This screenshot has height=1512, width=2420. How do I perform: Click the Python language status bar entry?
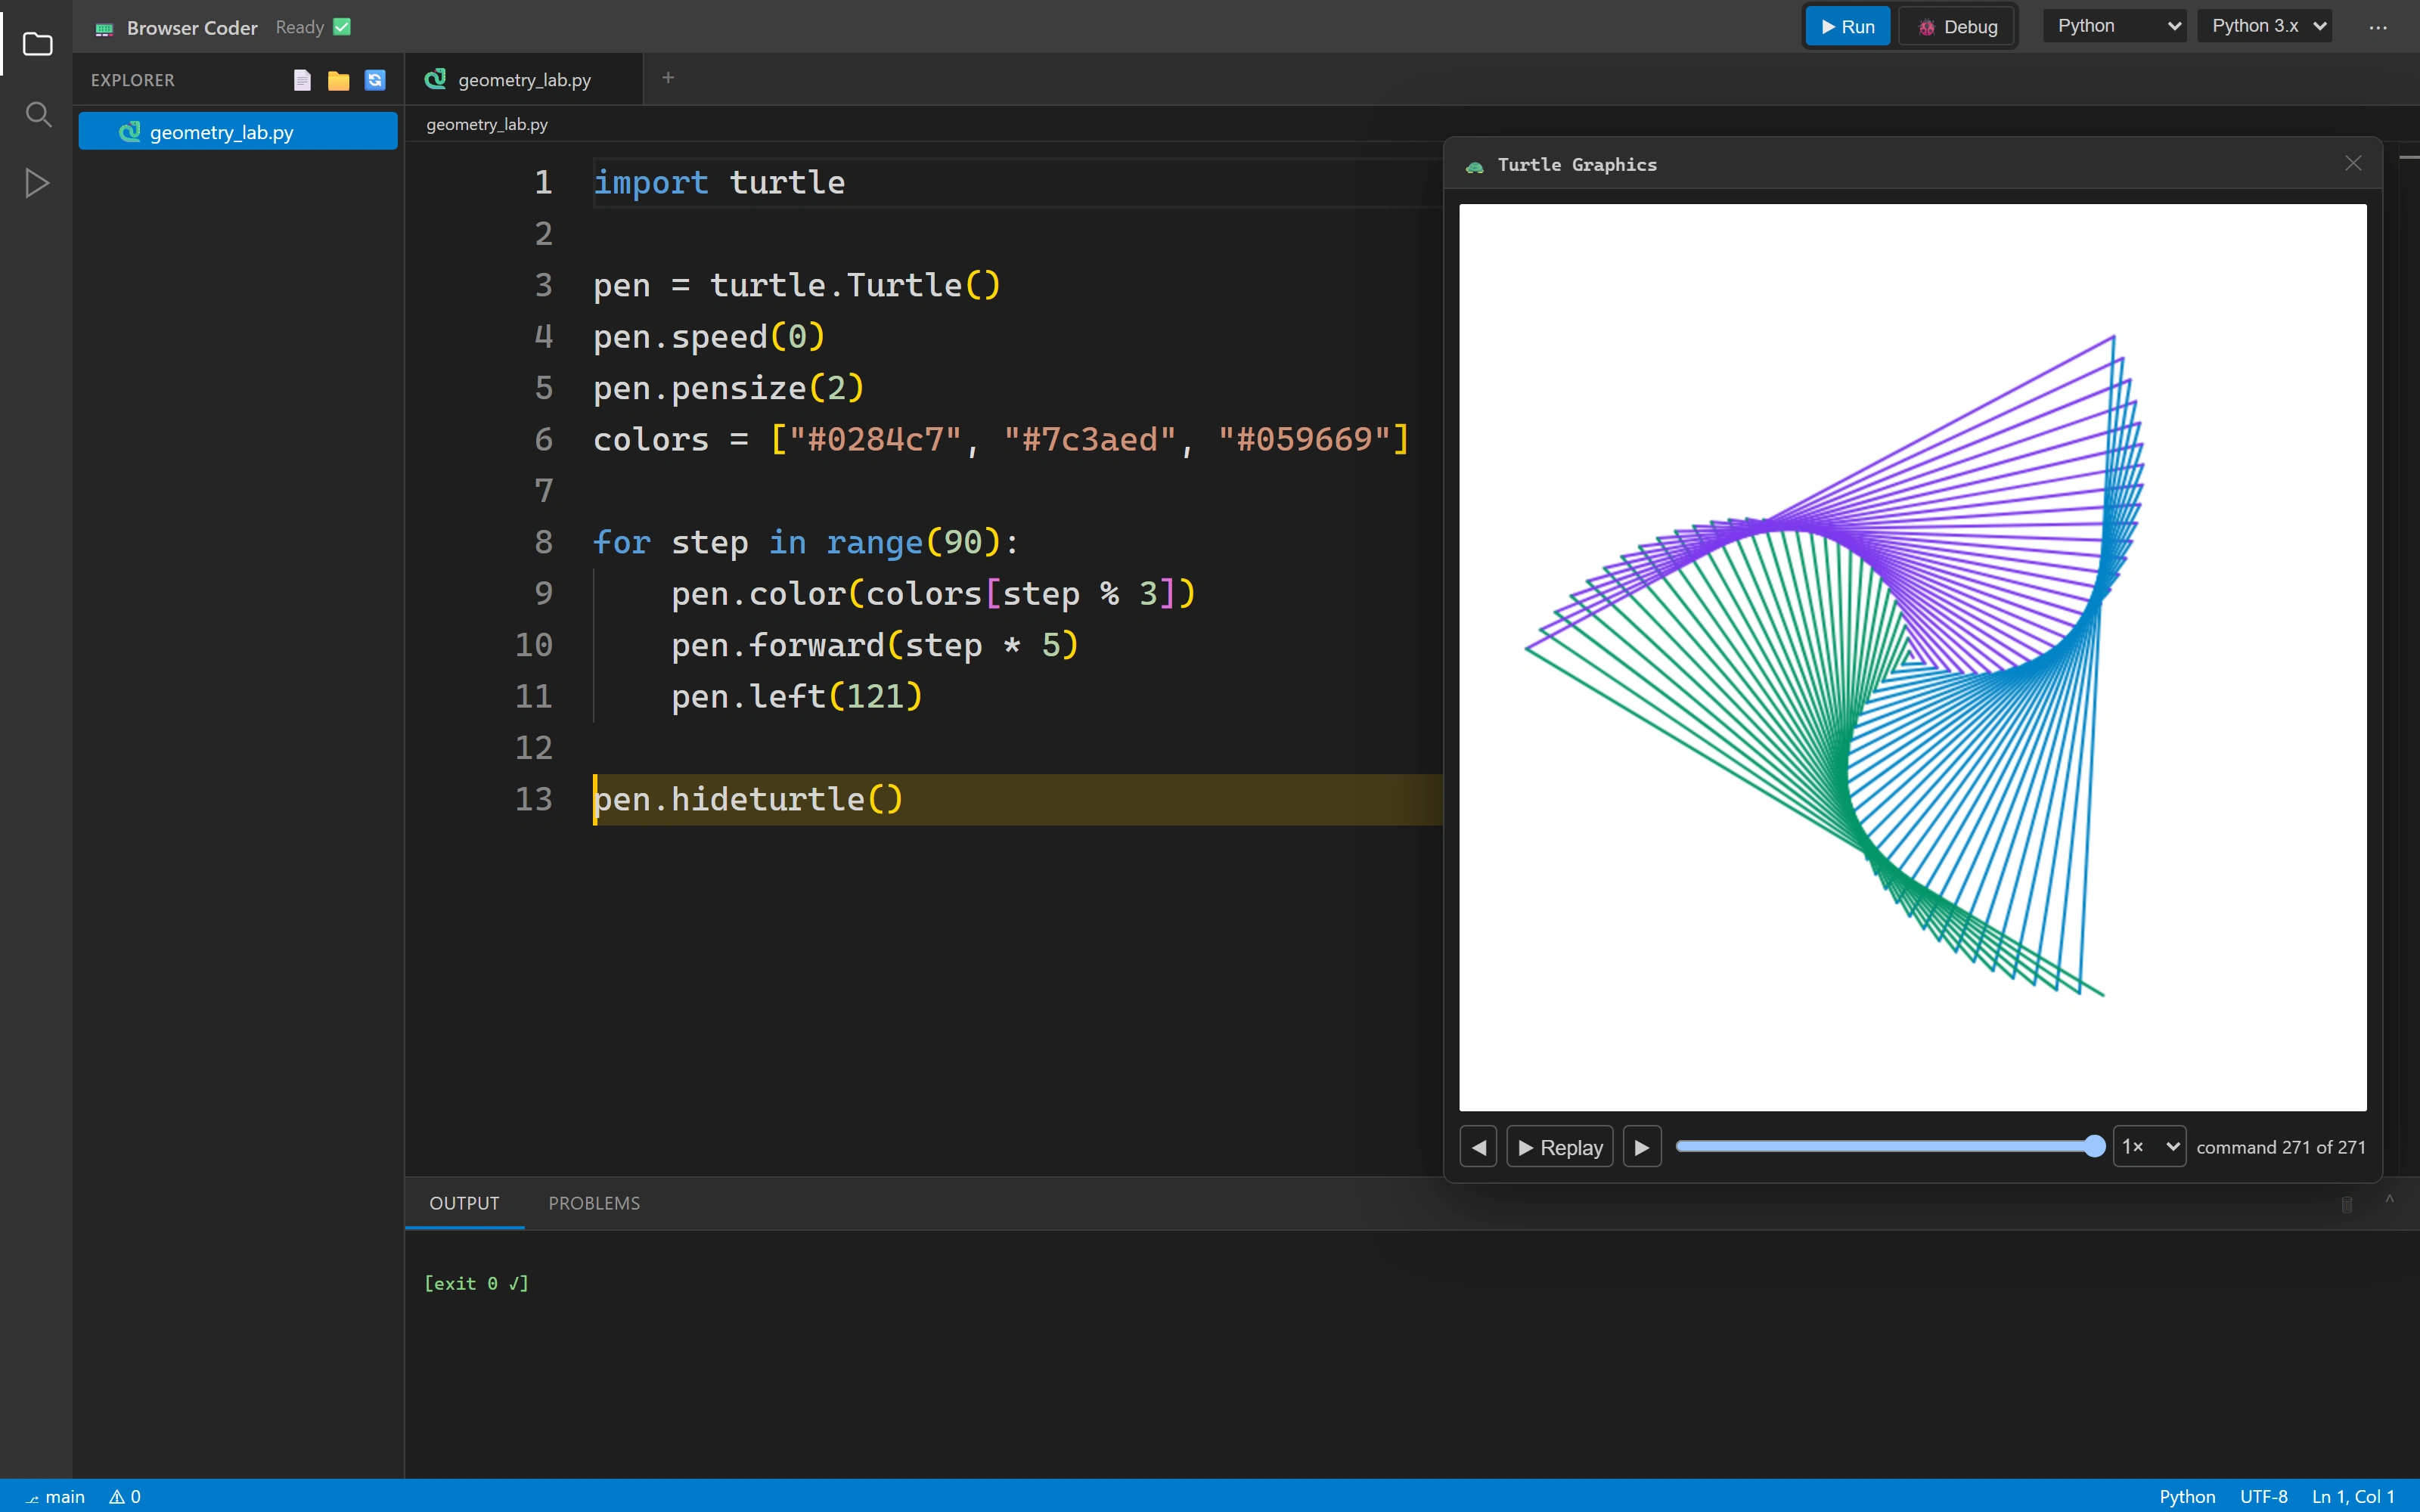pos(2187,1497)
